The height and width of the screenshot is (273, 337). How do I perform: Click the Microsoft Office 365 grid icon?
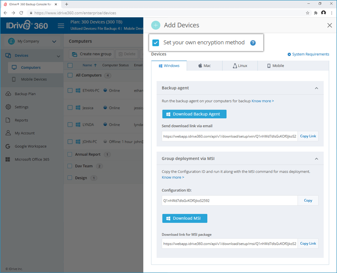click(x=8, y=159)
